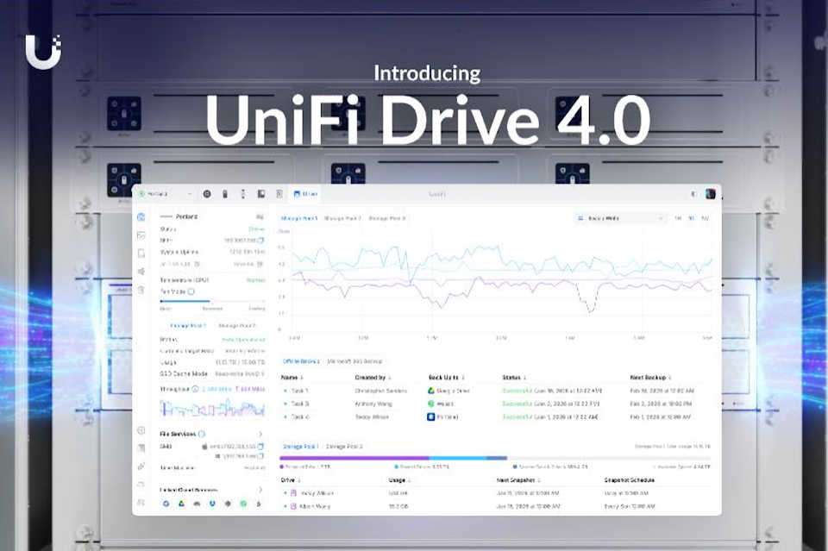Open the Portland site selector dropdown

[x=166, y=194]
